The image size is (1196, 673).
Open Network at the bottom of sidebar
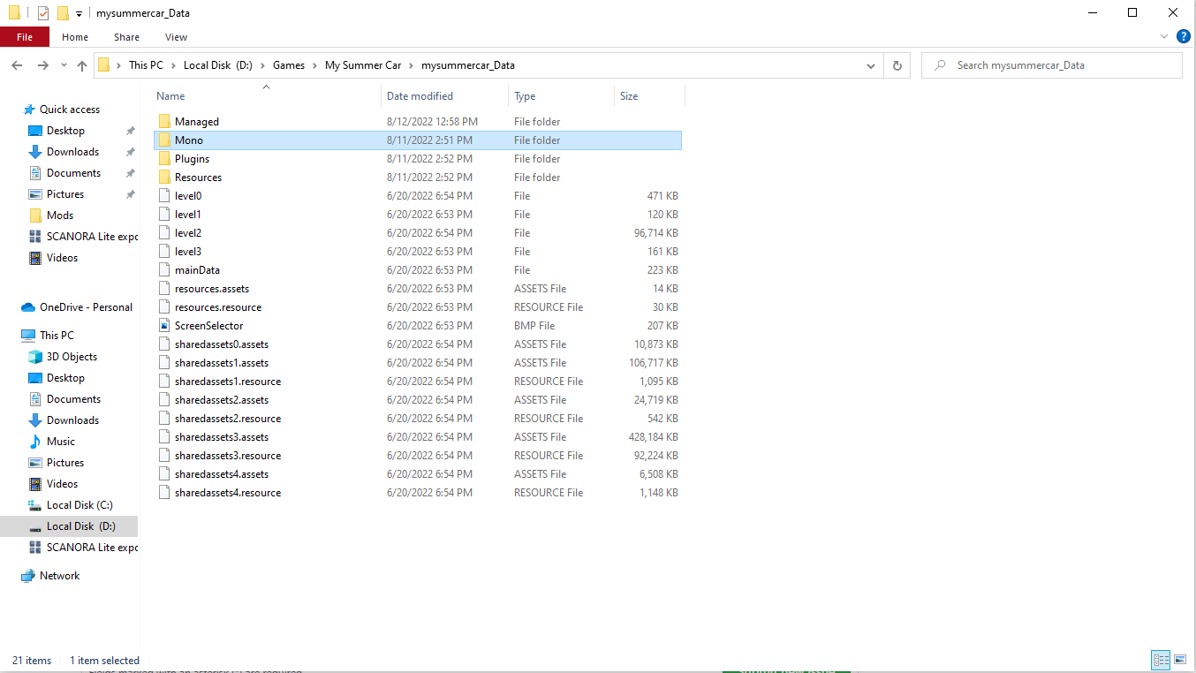58,575
